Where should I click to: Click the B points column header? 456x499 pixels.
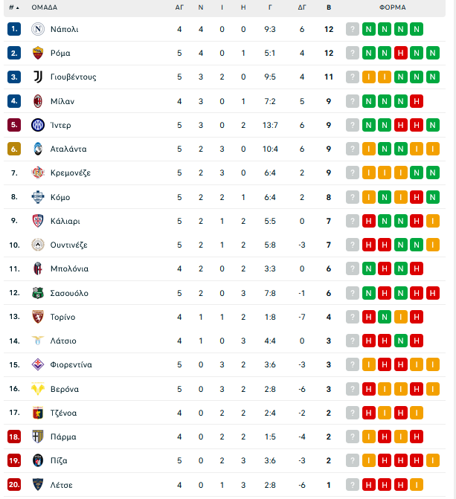click(x=329, y=7)
